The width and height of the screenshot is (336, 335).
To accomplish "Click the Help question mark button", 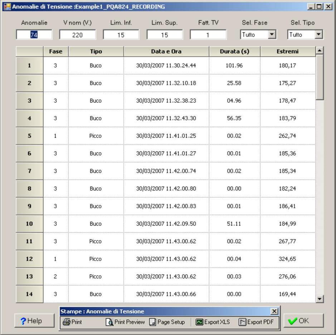I will 31,321.
